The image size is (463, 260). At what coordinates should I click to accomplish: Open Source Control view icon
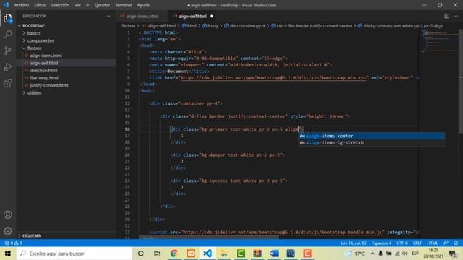[8, 51]
